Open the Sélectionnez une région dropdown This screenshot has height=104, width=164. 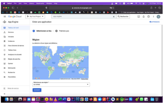61,85
